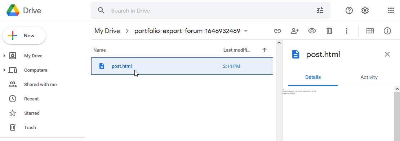Click the file list scroll-up arrow
Viewport: 400px width, 141px height.
279,43
